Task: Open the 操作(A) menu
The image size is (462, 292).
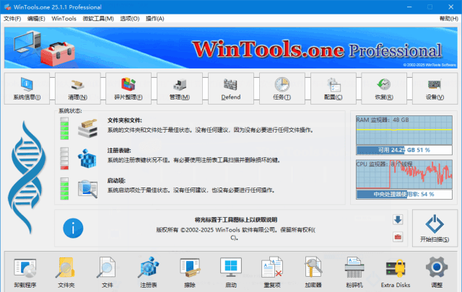Action: pos(155,19)
